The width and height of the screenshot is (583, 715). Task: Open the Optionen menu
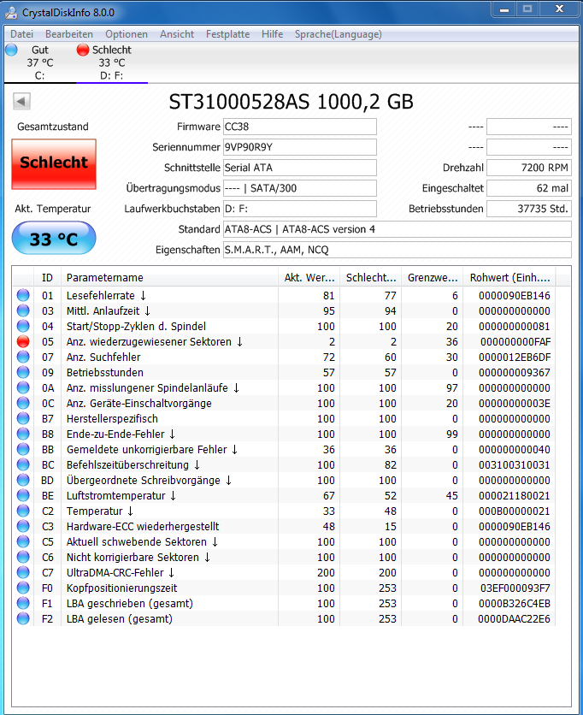(x=127, y=34)
